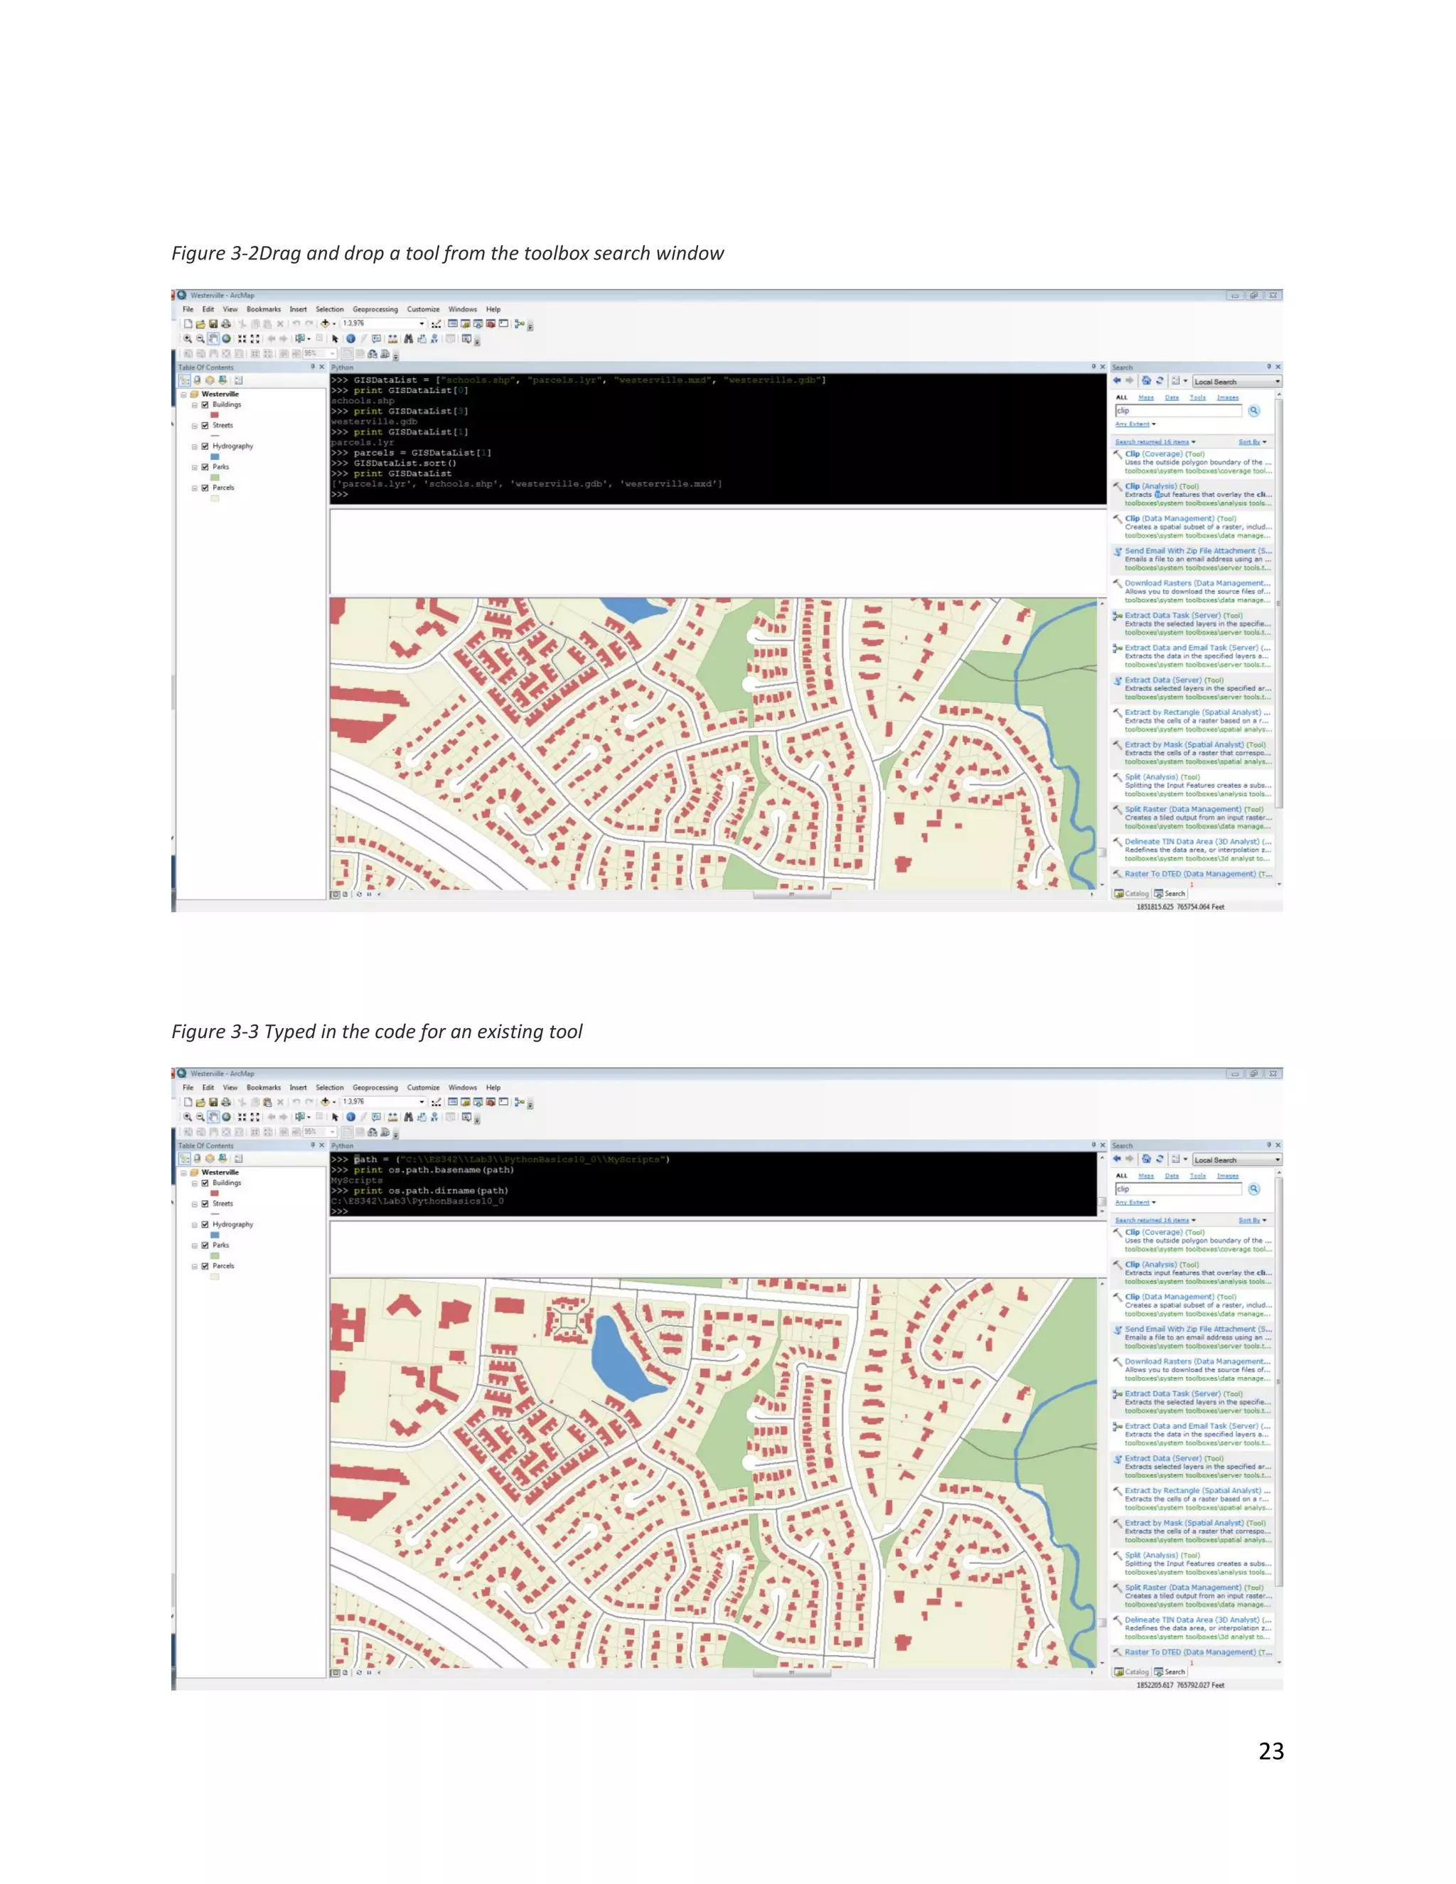This screenshot has height=1884, width=1456.
Task: Open Geoprocessing menu in Figure 3-2 window
Action: point(376,310)
